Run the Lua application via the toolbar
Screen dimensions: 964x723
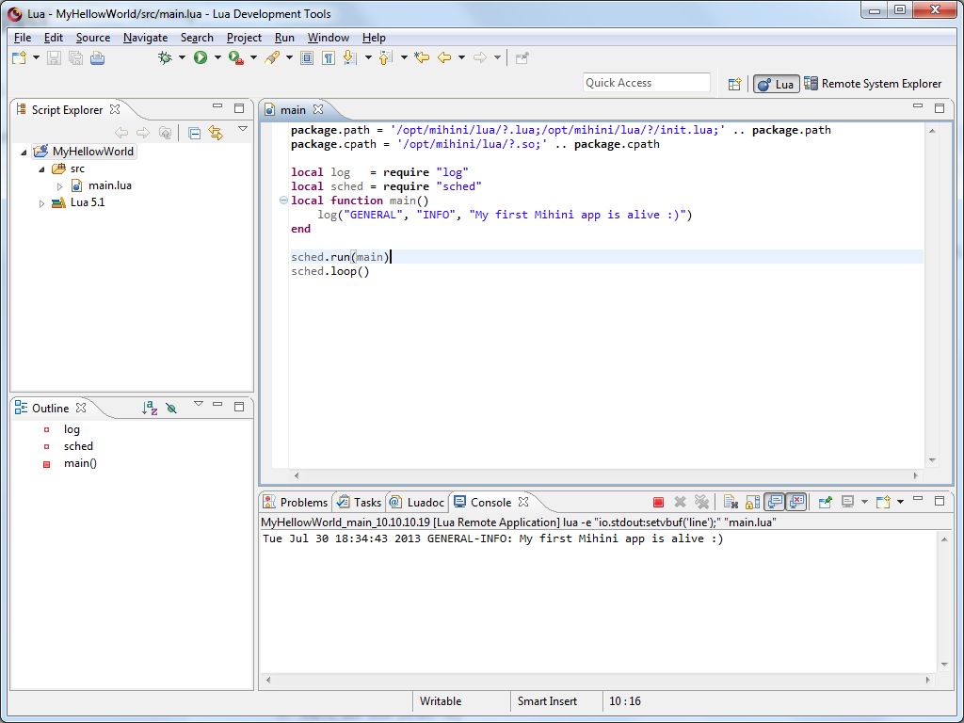point(201,57)
